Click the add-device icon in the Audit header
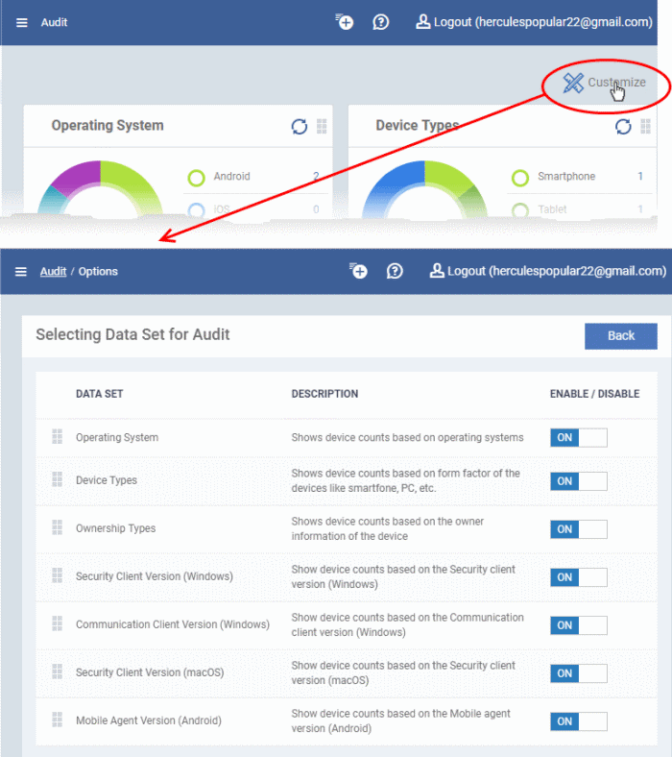This screenshot has width=672, height=757. [x=345, y=22]
